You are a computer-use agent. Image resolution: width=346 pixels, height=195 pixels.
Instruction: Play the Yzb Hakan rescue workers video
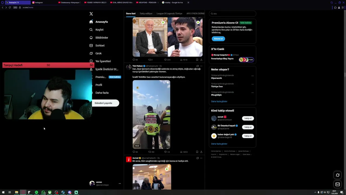click(x=151, y=114)
